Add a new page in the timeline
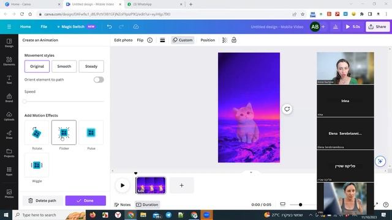 pyautogui.click(x=181, y=185)
